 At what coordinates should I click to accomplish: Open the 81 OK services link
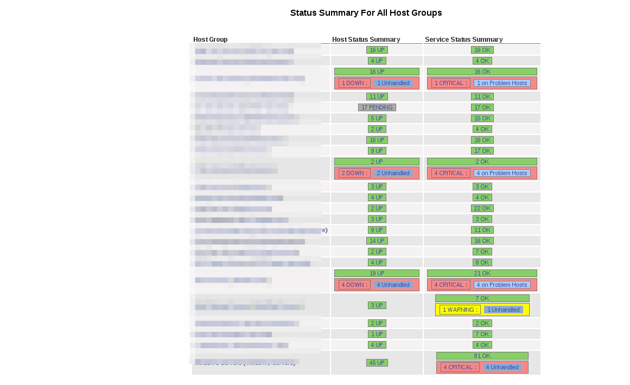coord(482,356)
